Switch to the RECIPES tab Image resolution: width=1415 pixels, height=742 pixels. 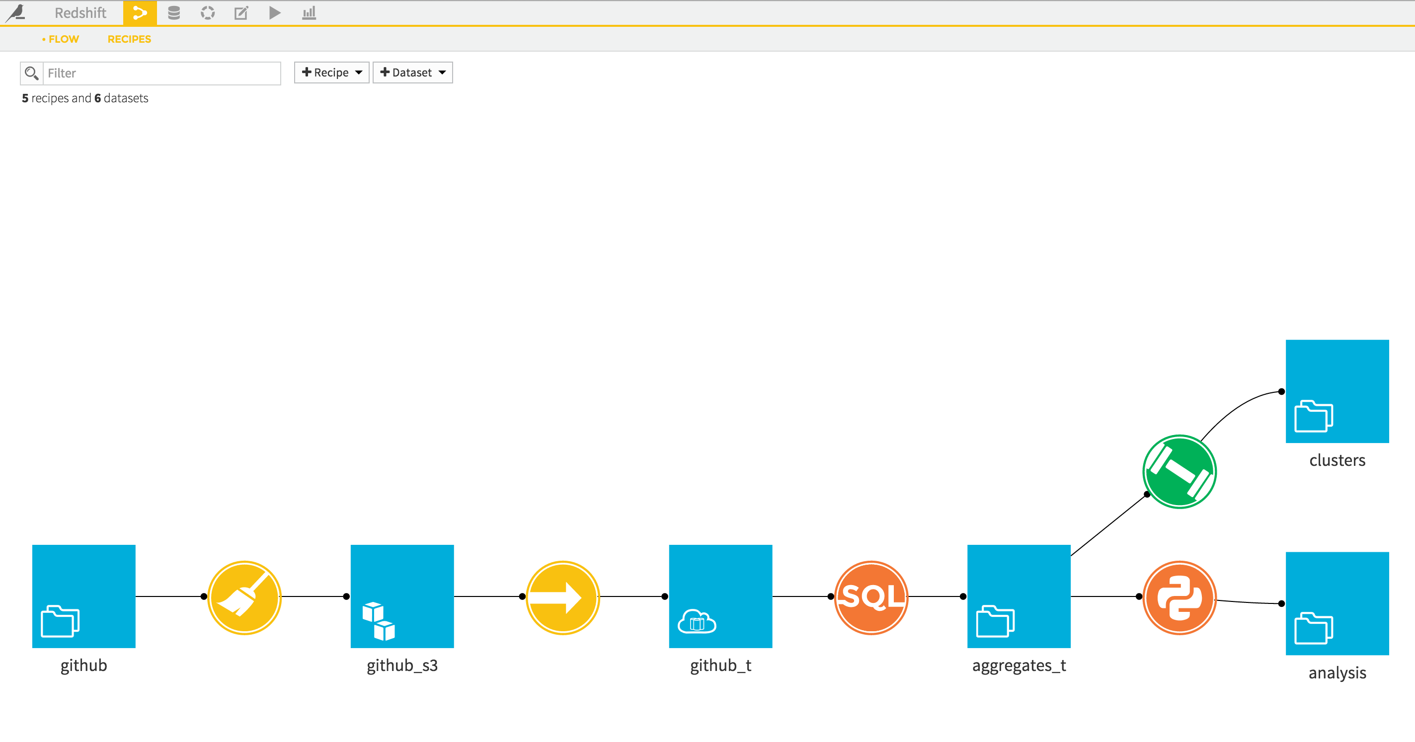pyautogui.click(x=129, y=39)
